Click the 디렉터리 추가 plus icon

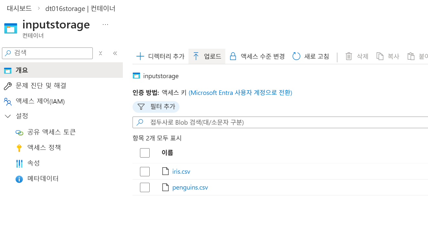point(140,56)
